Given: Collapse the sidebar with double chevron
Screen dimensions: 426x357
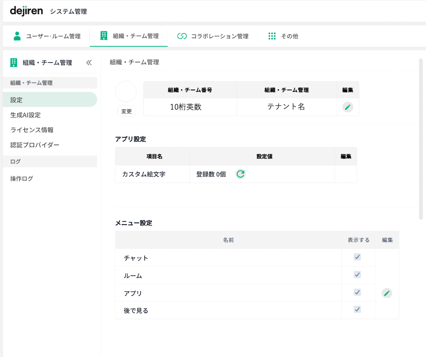Looking at the screenshot, I should (89, 63).
